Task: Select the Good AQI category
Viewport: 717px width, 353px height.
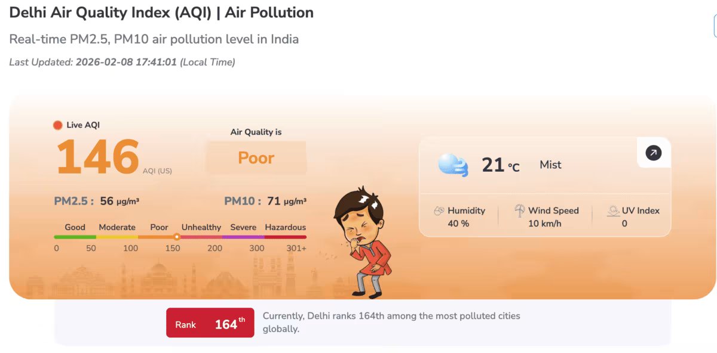Action: coord(74,227)
